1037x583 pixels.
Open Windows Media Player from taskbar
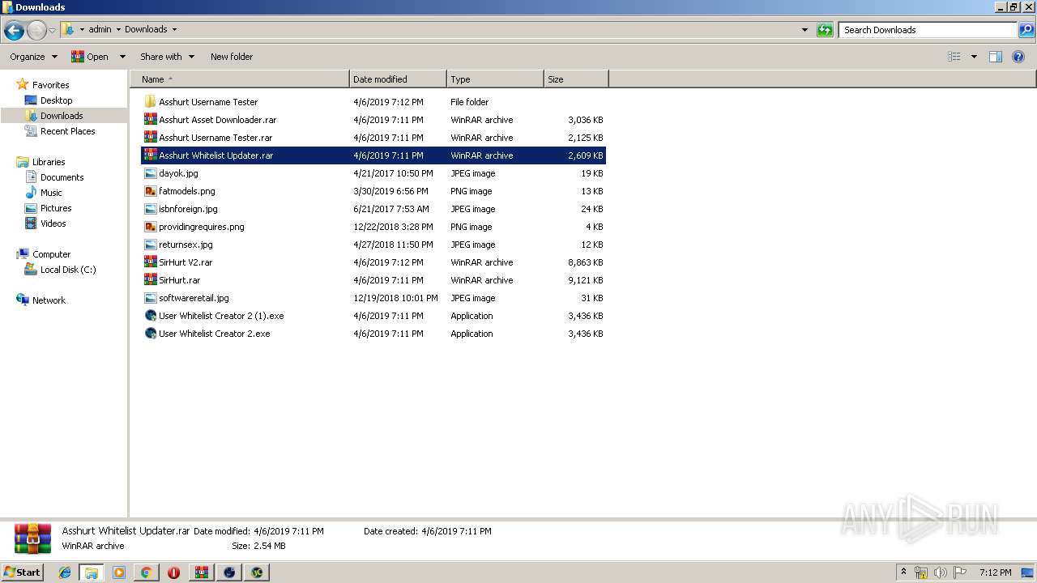(x=119, y=572)
